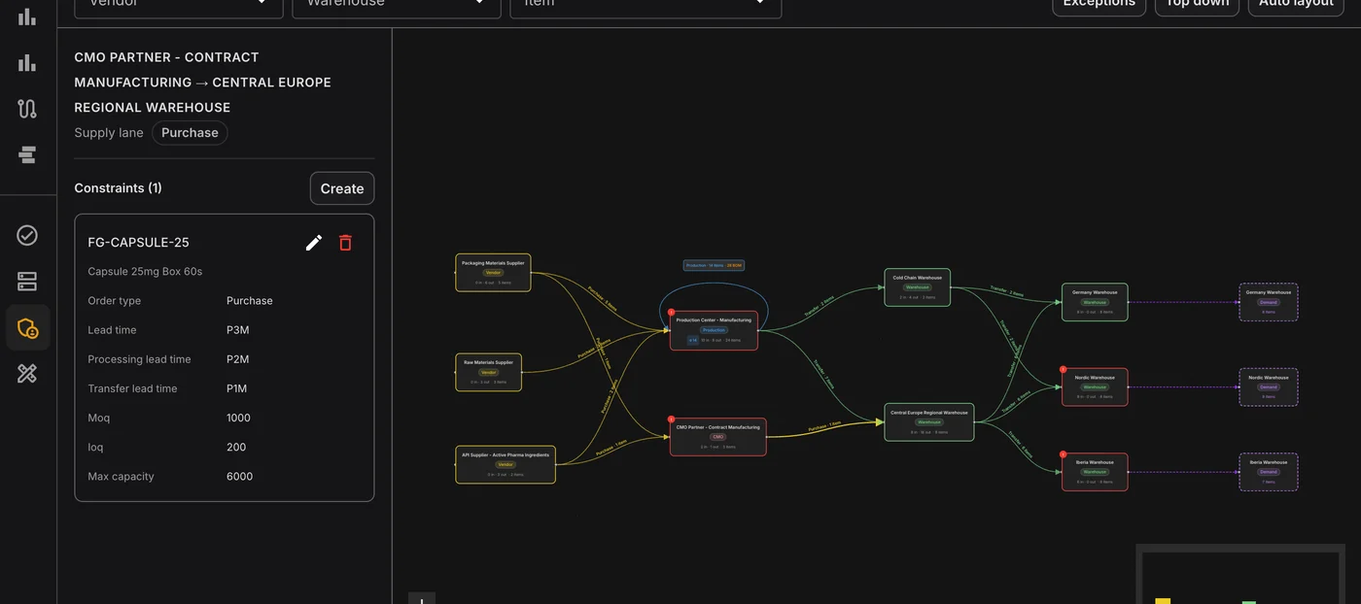Create a new constraint

(x=342, y=188)
